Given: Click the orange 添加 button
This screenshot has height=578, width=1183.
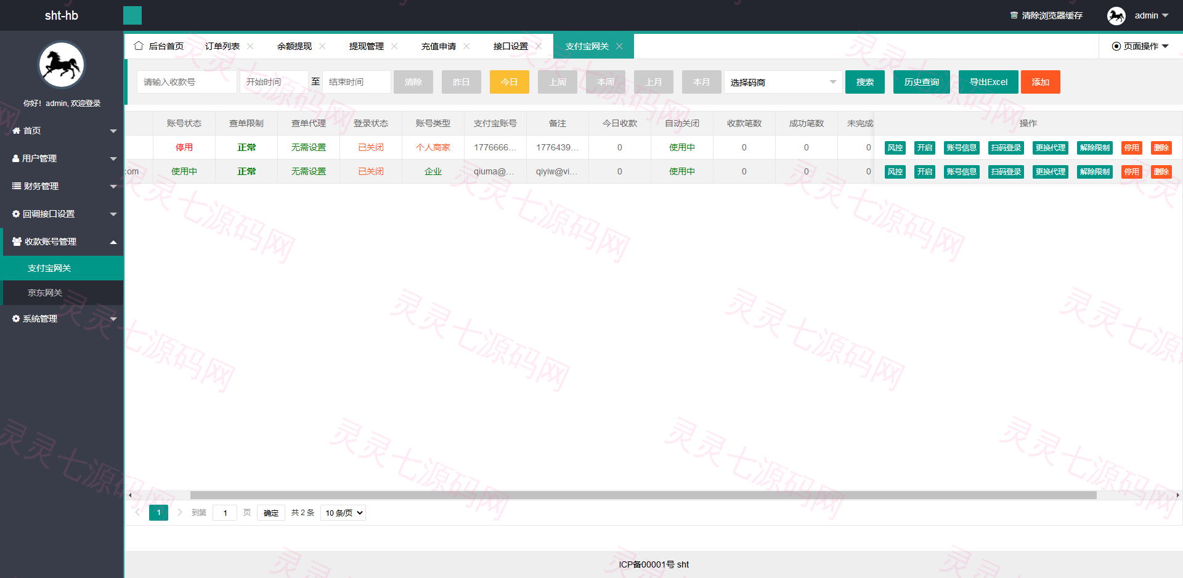Looking at the screenshot, I should point(1041,82).
